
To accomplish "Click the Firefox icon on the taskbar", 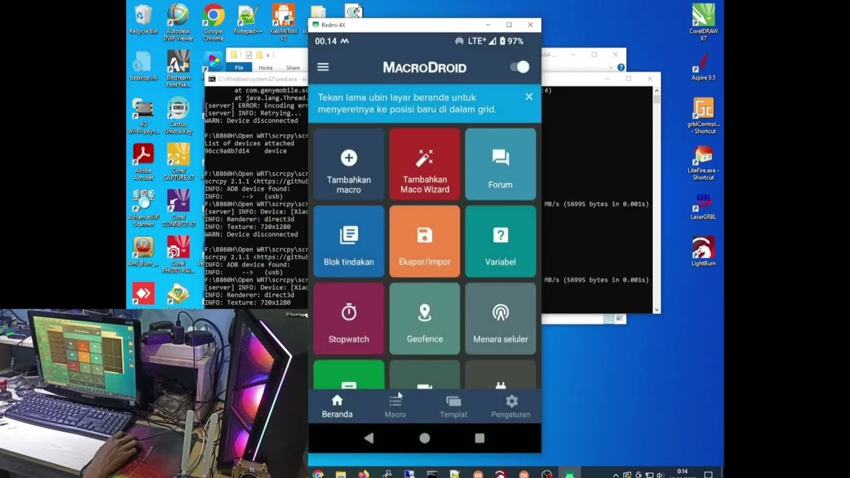I will click(x=363, y=474).
